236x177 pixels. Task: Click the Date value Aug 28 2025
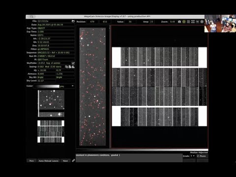pyautogui.click(x=50, y=25)
